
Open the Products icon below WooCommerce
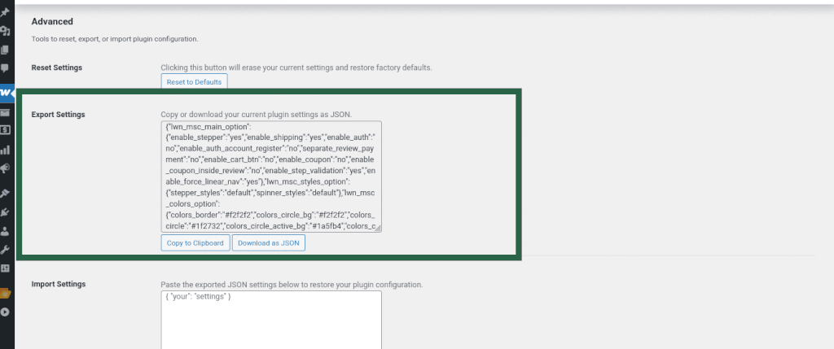pos(5,112)
